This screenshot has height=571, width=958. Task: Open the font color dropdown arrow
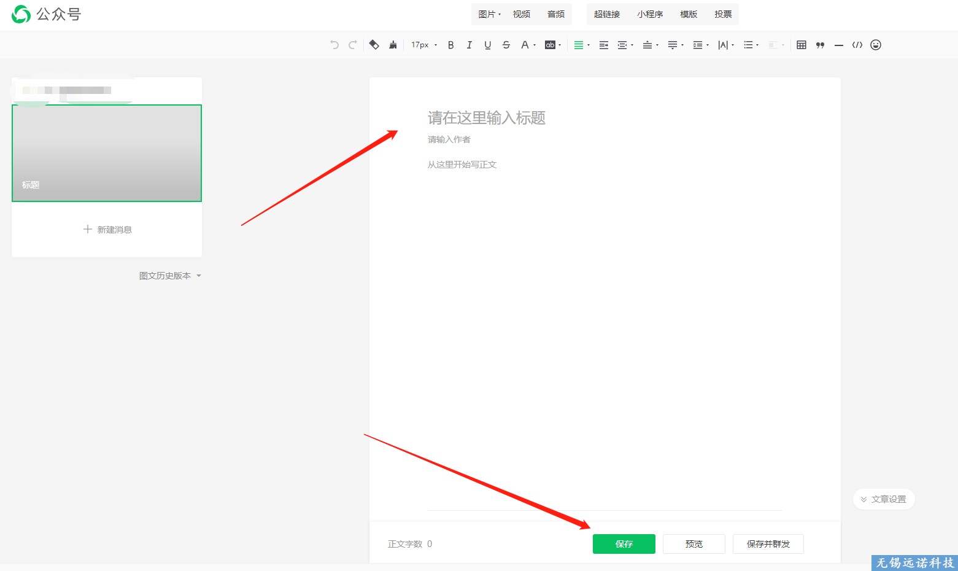click(x=535, y=45)
